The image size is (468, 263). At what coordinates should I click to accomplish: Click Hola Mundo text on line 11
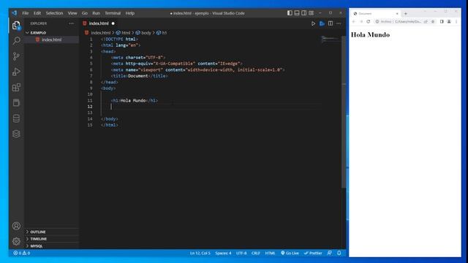(133, 101)
